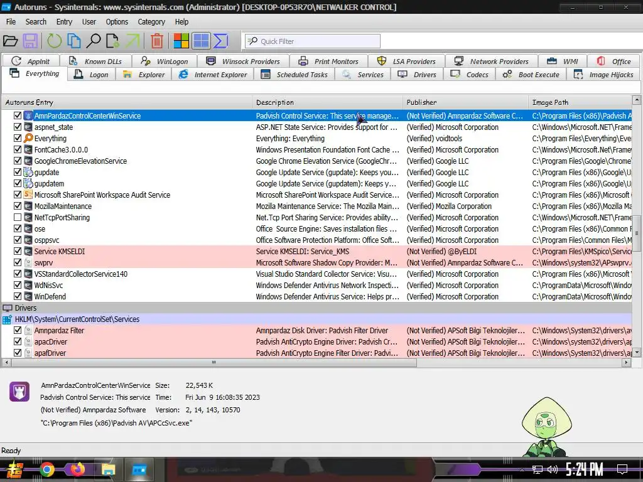
Task: Click the vertical scrollbar up arrow
Action: [x=637, y=100]
